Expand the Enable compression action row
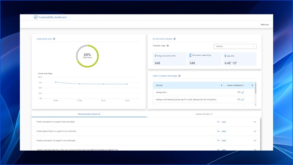The width and height of the screenshot is (293, 165). click(x=255, y=140)
